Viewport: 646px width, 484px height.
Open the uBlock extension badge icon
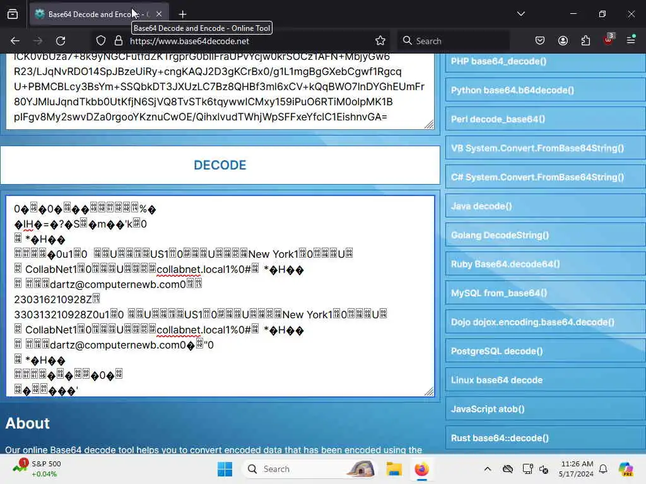(609, 40)
